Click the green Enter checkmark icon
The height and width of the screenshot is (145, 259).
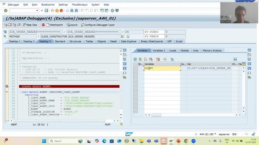(6, 11)
